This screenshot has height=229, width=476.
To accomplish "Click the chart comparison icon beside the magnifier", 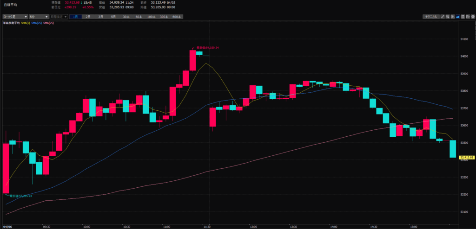I will click(x=452, y=17).
